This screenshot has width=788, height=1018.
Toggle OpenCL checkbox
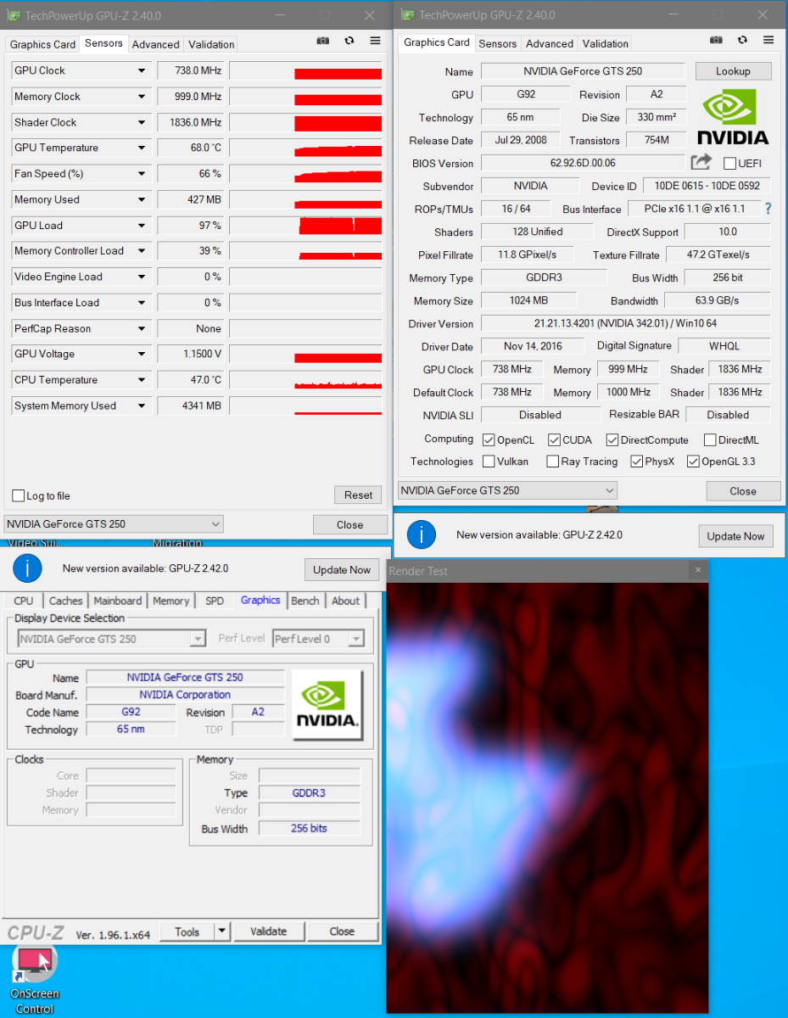(x=489, y=439)
